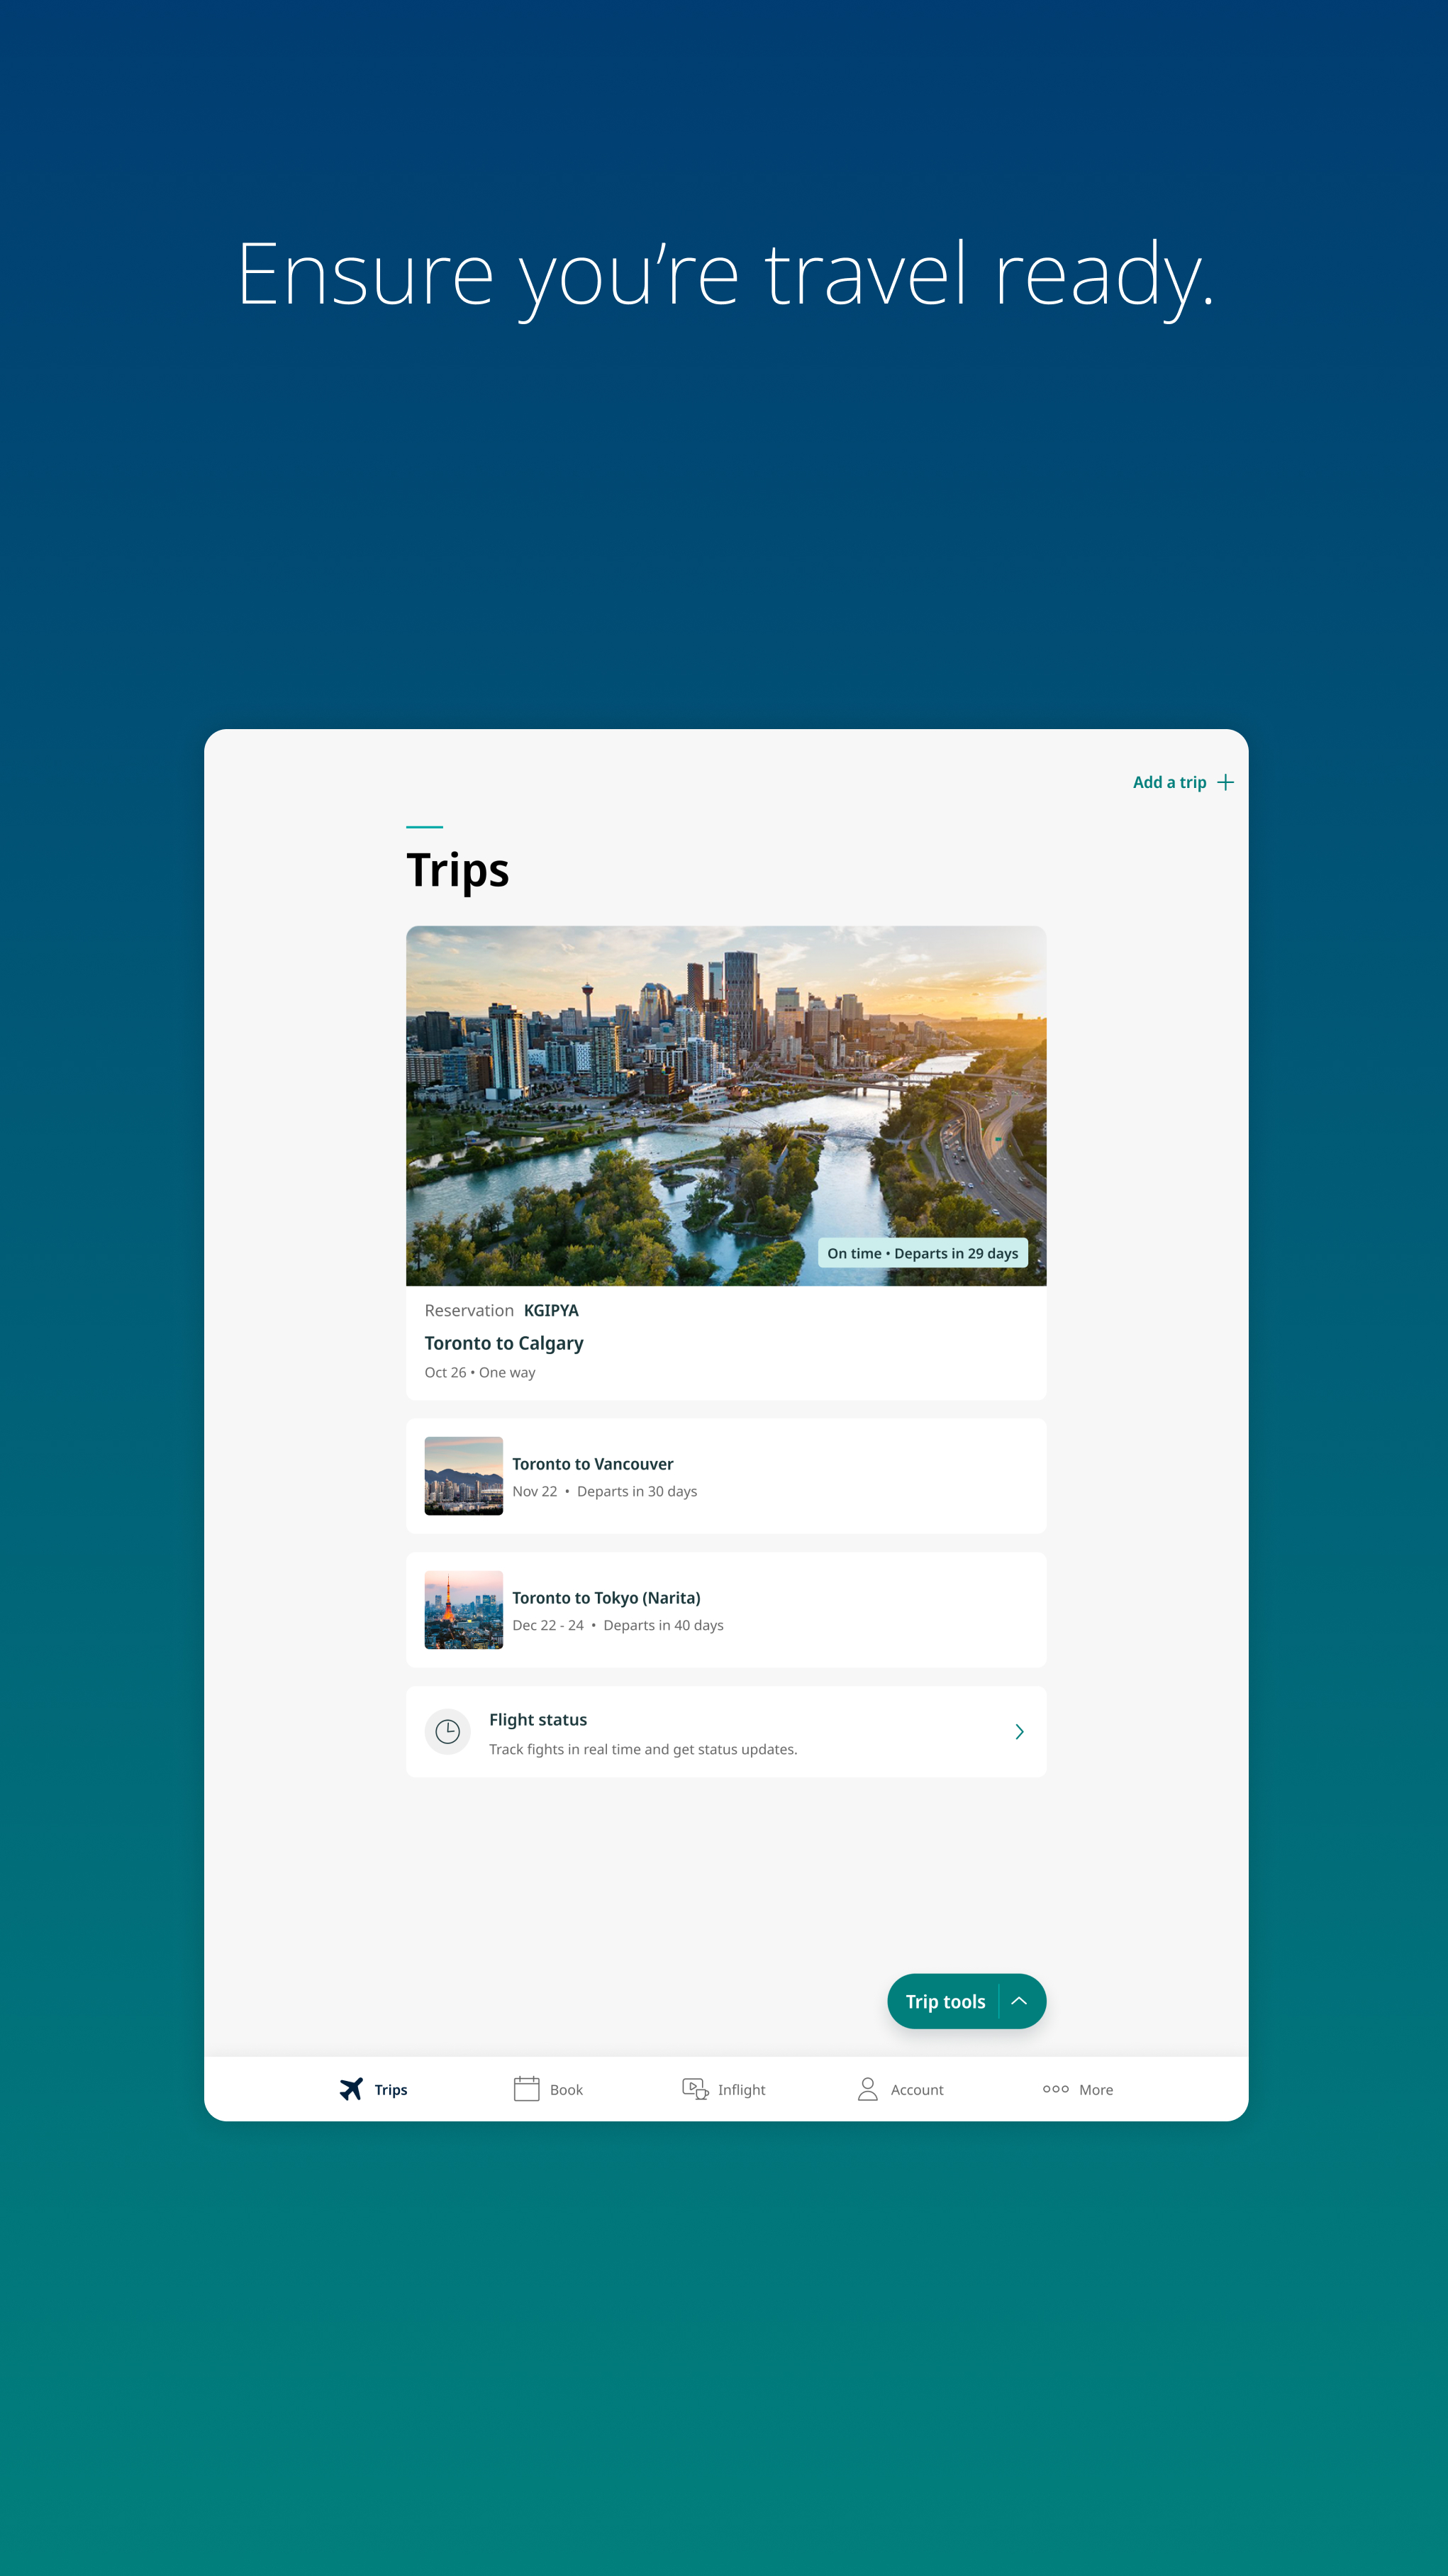Switch to the Inflight tab label
The width and height of the screenshot is (1448, 2576).
coord(741,2090)
